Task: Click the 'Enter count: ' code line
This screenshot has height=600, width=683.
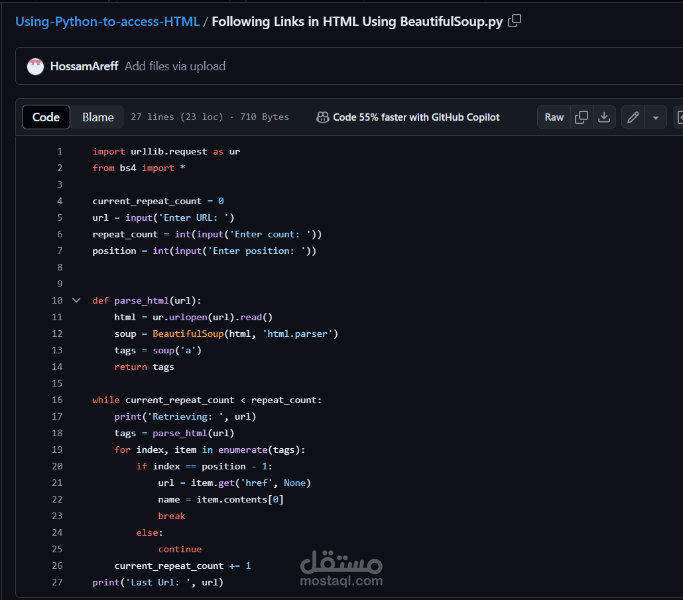Action: coord(207,234)
